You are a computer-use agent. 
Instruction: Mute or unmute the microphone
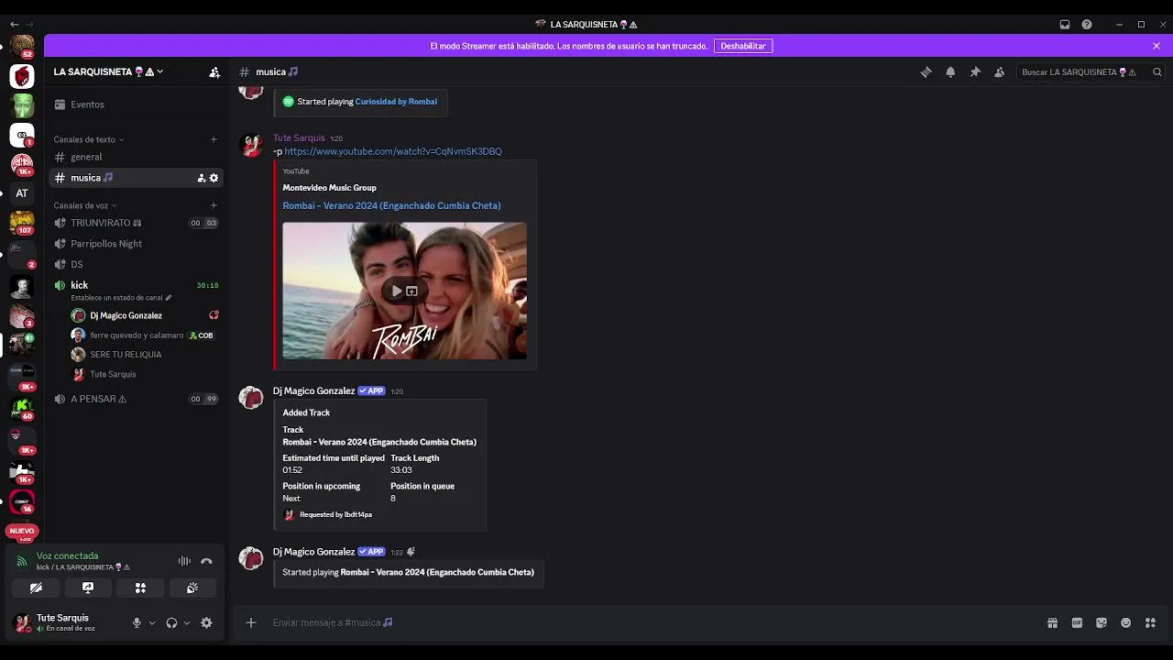click(x=137, y=622)
